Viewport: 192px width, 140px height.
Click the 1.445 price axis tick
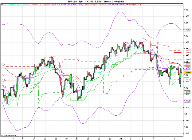point(186,55)
